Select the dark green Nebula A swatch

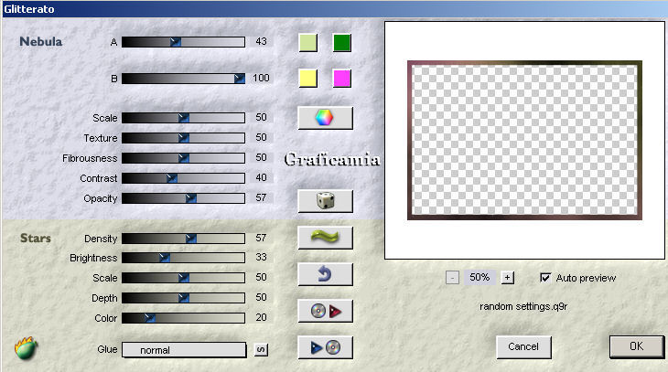coord(342,43)
